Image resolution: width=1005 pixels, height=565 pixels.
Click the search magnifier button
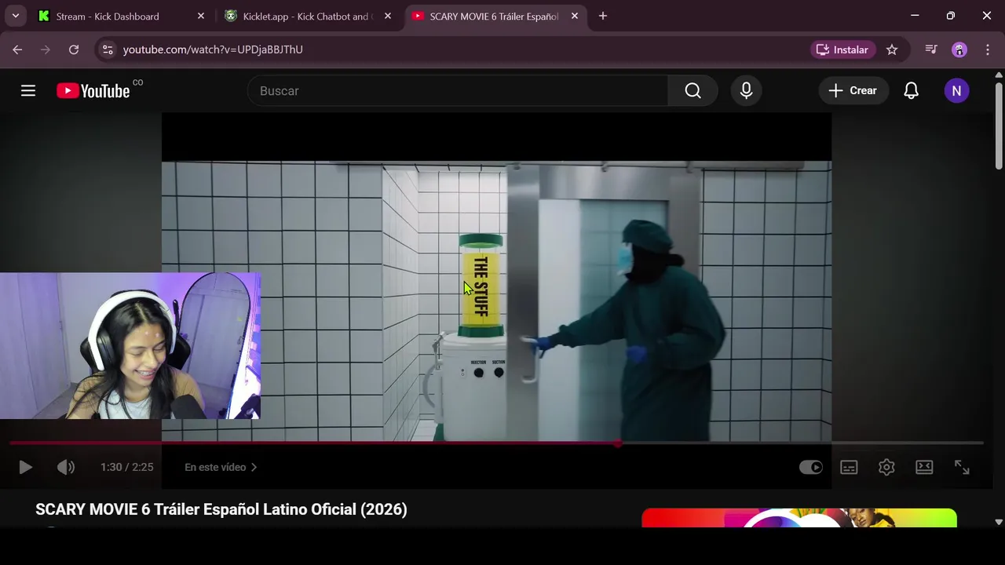(x=693, y=91)
